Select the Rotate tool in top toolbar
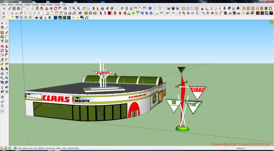The width and height of the screenshot is (274, 151). [56, 8]
